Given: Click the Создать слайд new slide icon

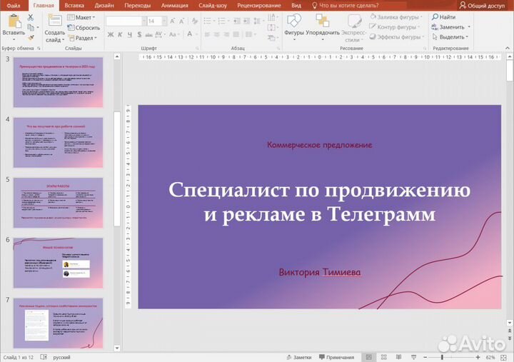Looking at the screenshot, I should [55, 21].
